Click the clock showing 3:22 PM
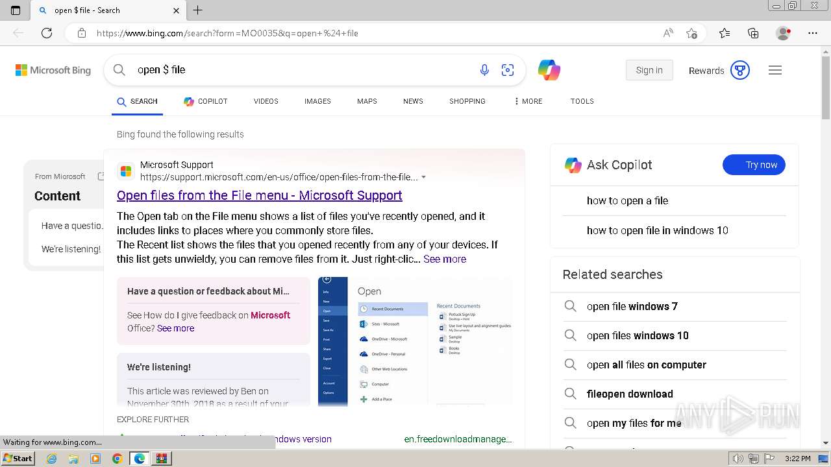 tap(797, 459)
